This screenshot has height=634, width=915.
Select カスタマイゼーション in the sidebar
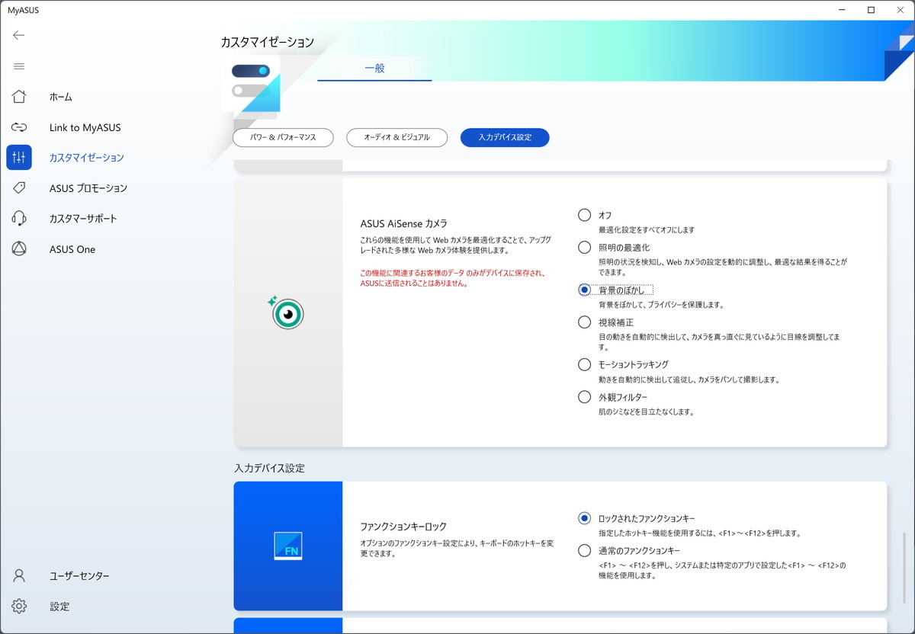(x=86, y=158)
